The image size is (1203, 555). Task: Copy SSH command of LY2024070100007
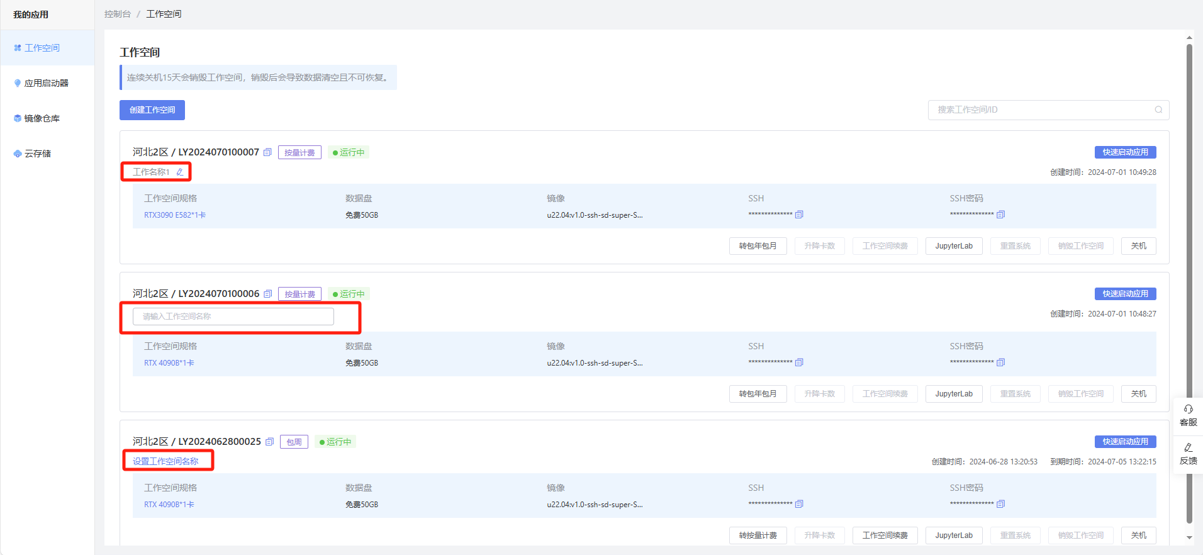pos(799,215)
